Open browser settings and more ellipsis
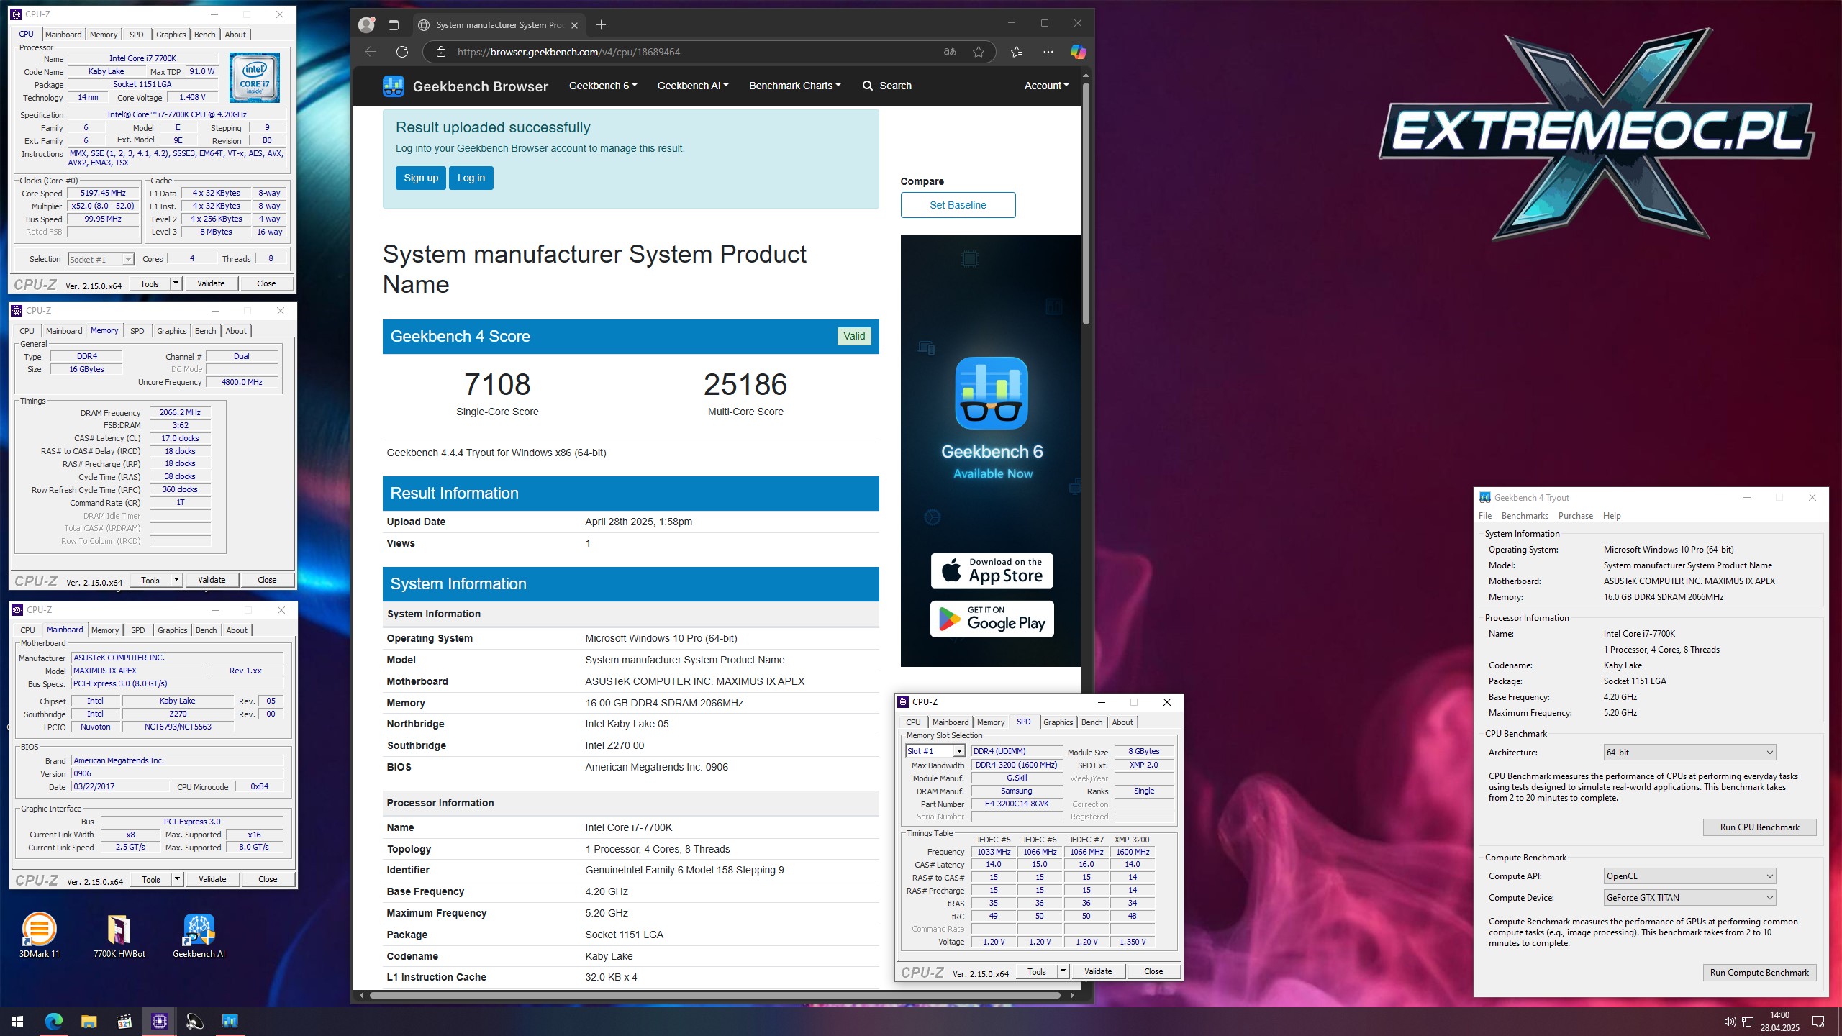This screenshot has width=1842, height=1036. pyautogui.click(x=1048, y=52)
